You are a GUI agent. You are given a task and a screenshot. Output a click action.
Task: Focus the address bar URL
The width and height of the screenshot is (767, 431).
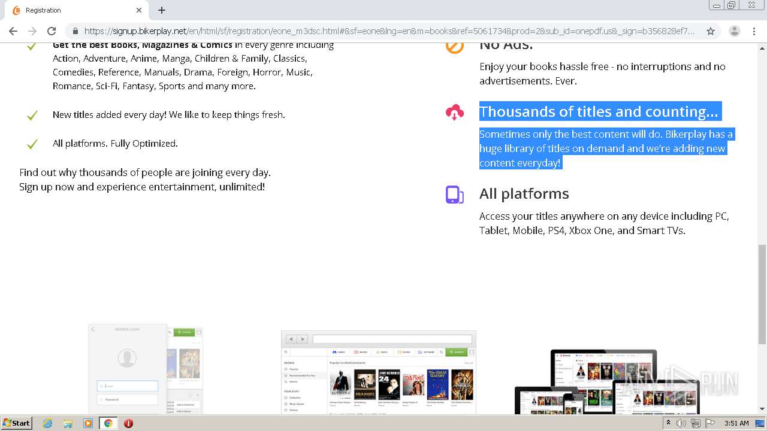point(389,31)
